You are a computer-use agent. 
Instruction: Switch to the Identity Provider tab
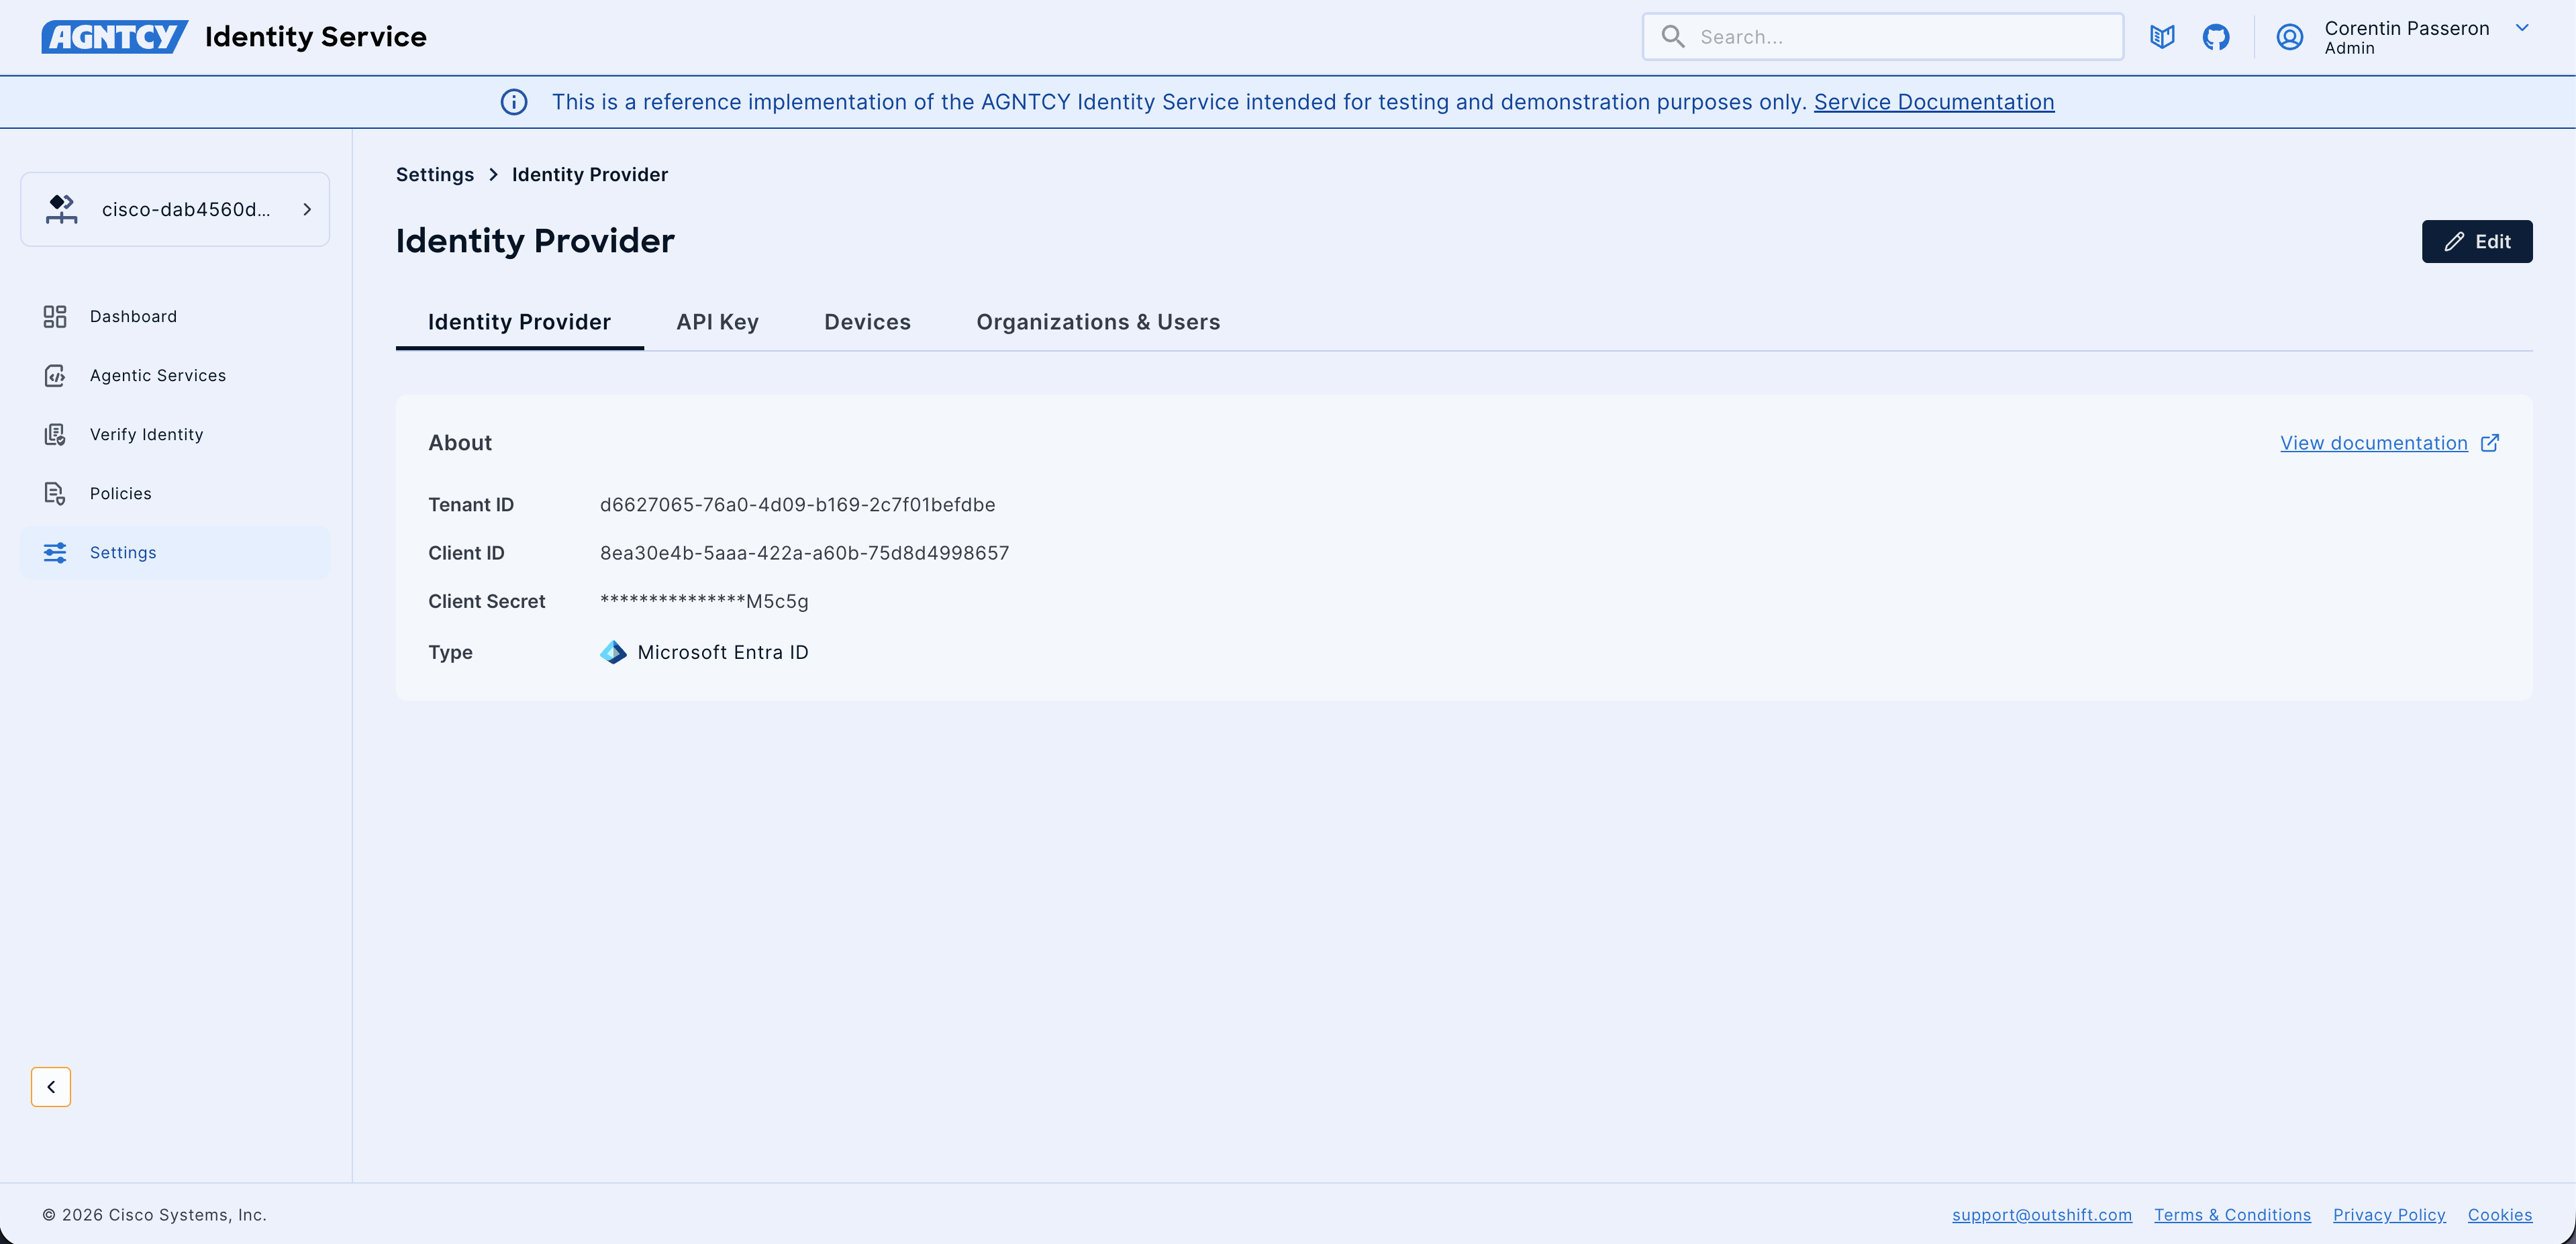click(x=519, y=322)
